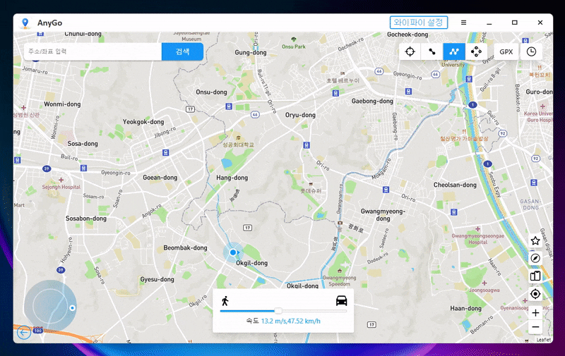Select driving car speed icon
Viewport: 565px width, 356px height.
point(341,300)
